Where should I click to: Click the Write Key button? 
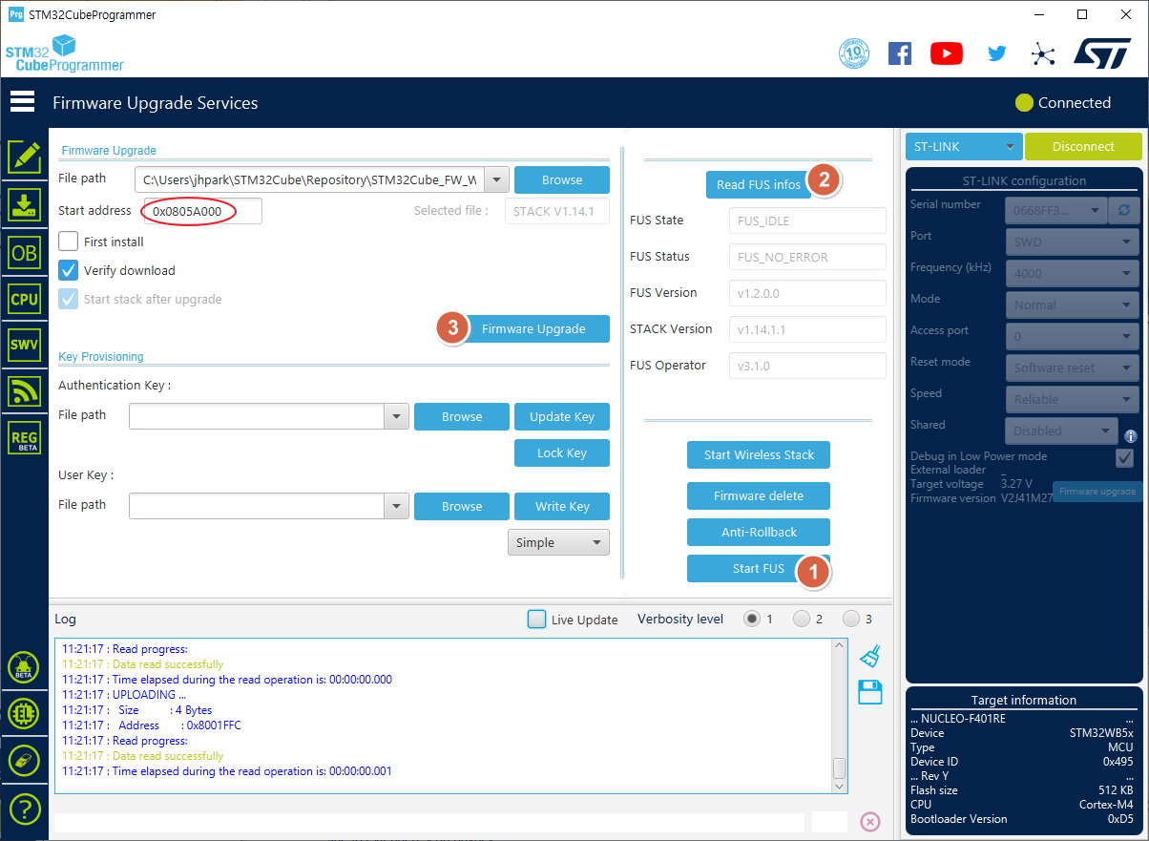tap(562, 506)
